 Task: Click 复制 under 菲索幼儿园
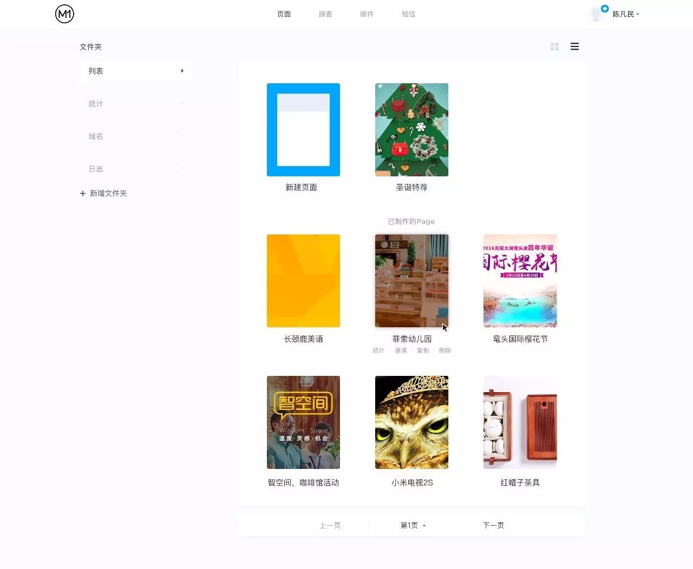(423, 350)
